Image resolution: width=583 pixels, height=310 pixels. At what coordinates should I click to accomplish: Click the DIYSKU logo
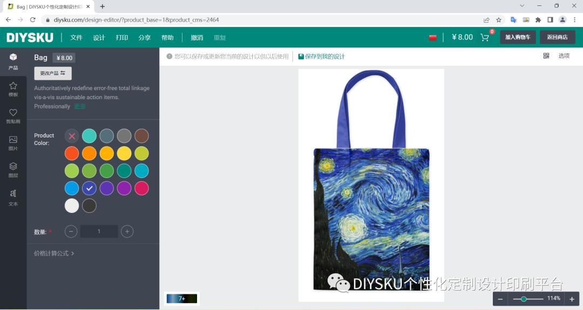pos(30,38)
